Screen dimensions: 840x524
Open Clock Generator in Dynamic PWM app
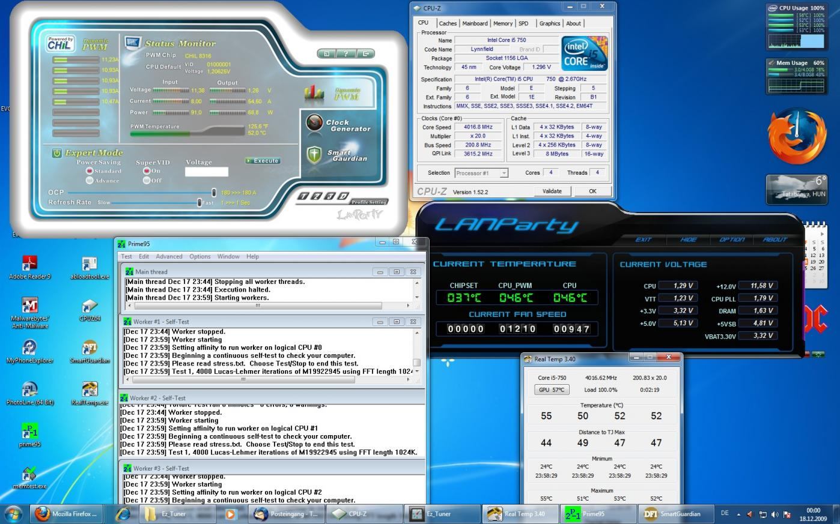click(x=338, y=124)
